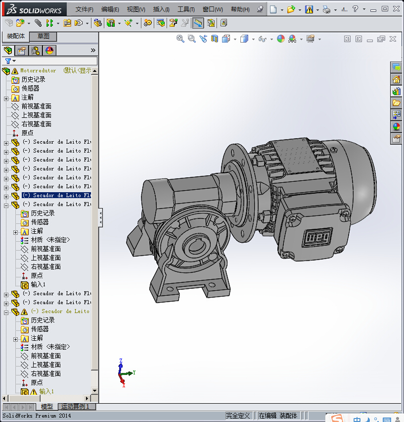404x422 pixels.
Task: Open SolidWorks Resources home icon in task pane
Action: click(396, 79)
